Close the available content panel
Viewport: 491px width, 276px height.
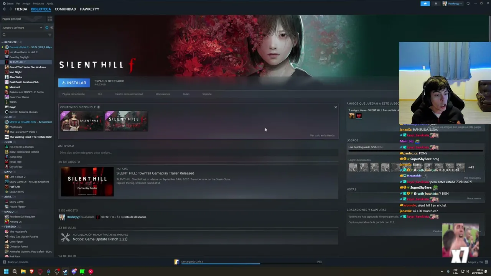335,107
